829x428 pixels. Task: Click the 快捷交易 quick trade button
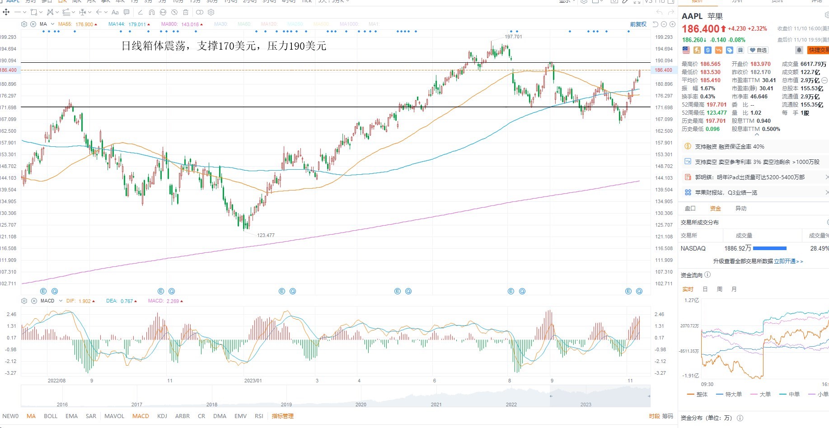[x=819, y=50]
